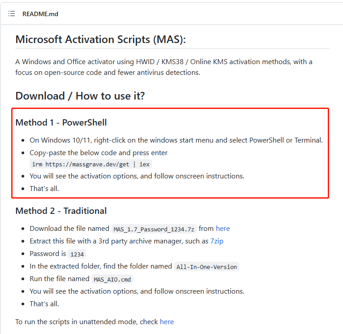This screenshot has width=343, height=334.
Task: Select the 'Method 1 - PowerShell' heading
Action: pos(61,122)
